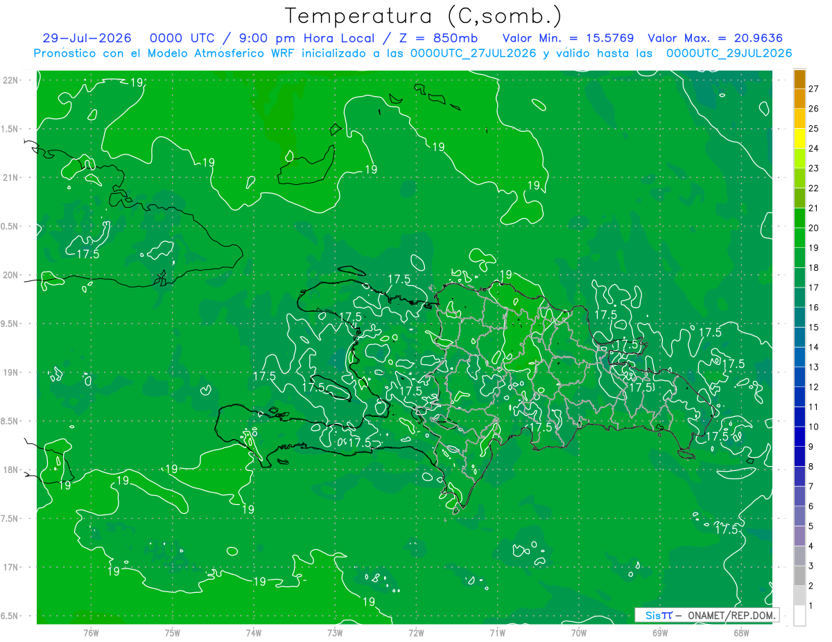832x642 pixels.
Task: Click the 'ONAMET/REP.DOM.' credit label
Action: tap(731, 615)
